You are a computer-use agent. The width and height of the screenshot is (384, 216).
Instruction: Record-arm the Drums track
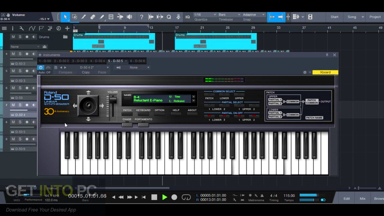(27, 37)
